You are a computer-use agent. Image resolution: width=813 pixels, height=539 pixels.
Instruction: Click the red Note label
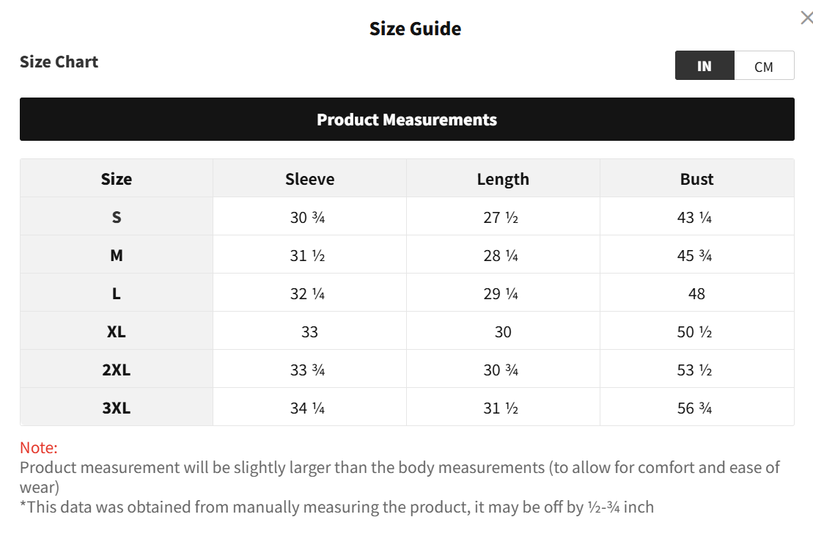38,447
